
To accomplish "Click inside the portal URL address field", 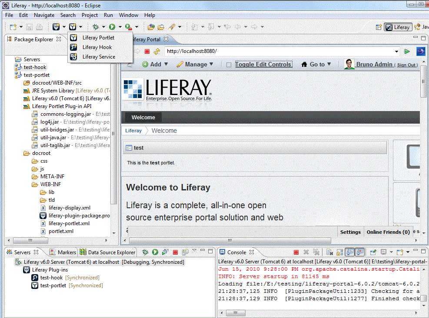I will (x=261, y=51).
